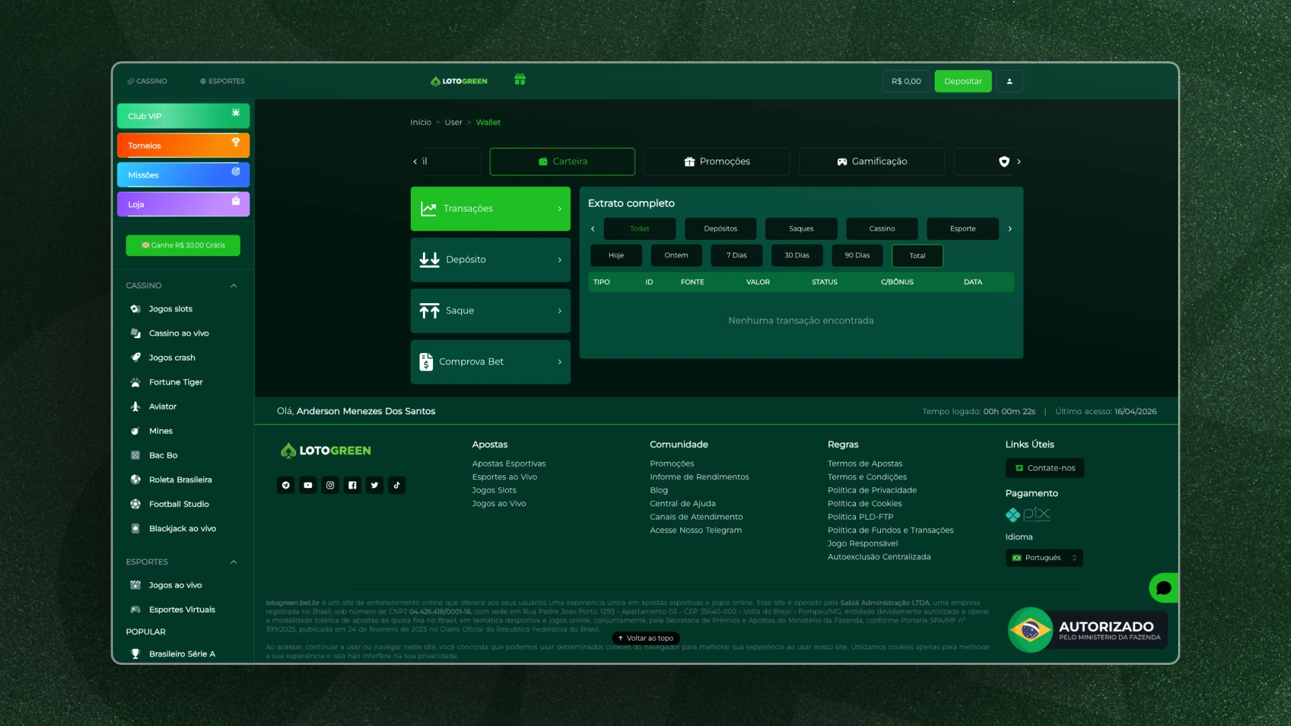Click the Mines bomb icon
1291x726 pixels.
[x=135, y=431]
